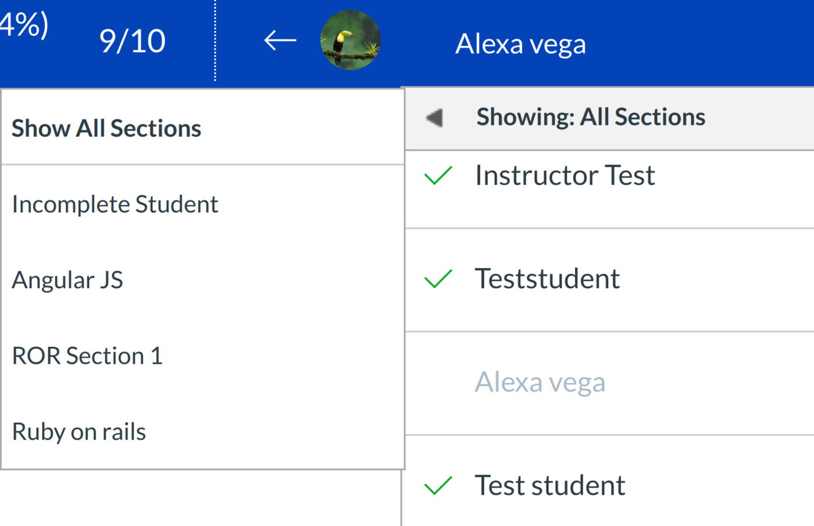Viewport: 814px width, 526px height.
Task: Open the Alexa vega student selector
Action: (520, 44)
